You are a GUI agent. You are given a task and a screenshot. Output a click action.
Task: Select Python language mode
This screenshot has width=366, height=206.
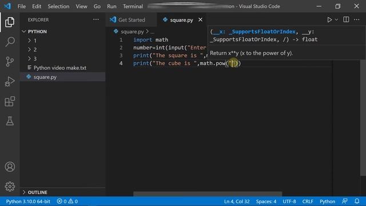(x=327, y=201)
